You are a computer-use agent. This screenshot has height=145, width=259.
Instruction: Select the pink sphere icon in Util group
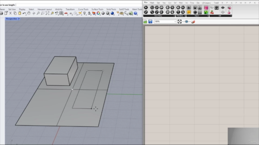point(229,8)
